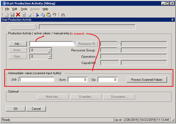Click the Cancel button

[x=36, y=109]
